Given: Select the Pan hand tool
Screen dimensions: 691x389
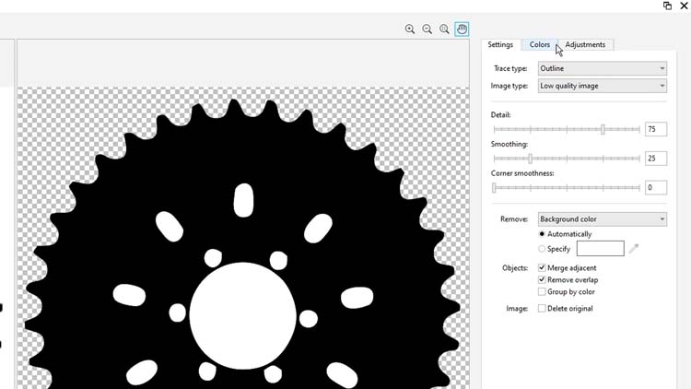Looking at the screenshot, I should pos(462,29).
